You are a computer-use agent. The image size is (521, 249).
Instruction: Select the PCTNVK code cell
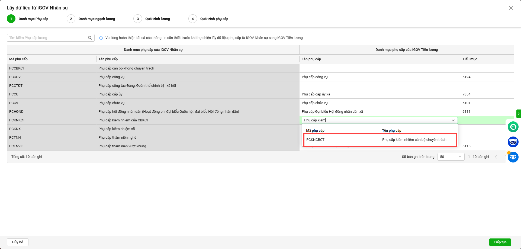[52, 146]
